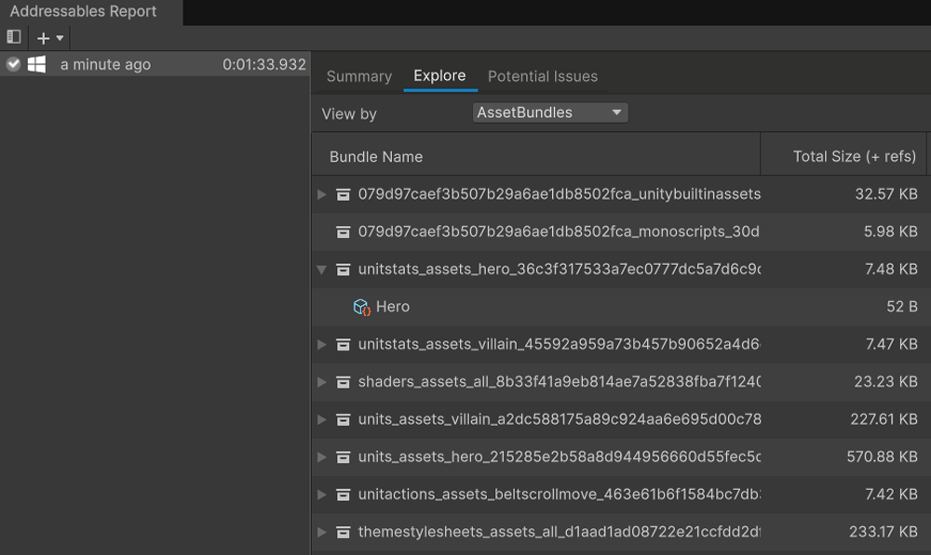The image size is (931, 555).
Task: Toggle the sidebar panel icon
Action: pos(14,37)
